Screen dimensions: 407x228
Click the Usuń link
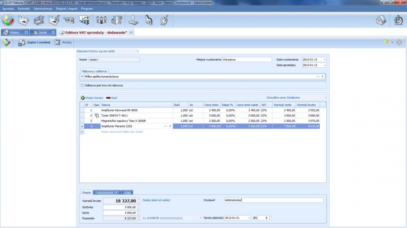[x=114, y=97]
